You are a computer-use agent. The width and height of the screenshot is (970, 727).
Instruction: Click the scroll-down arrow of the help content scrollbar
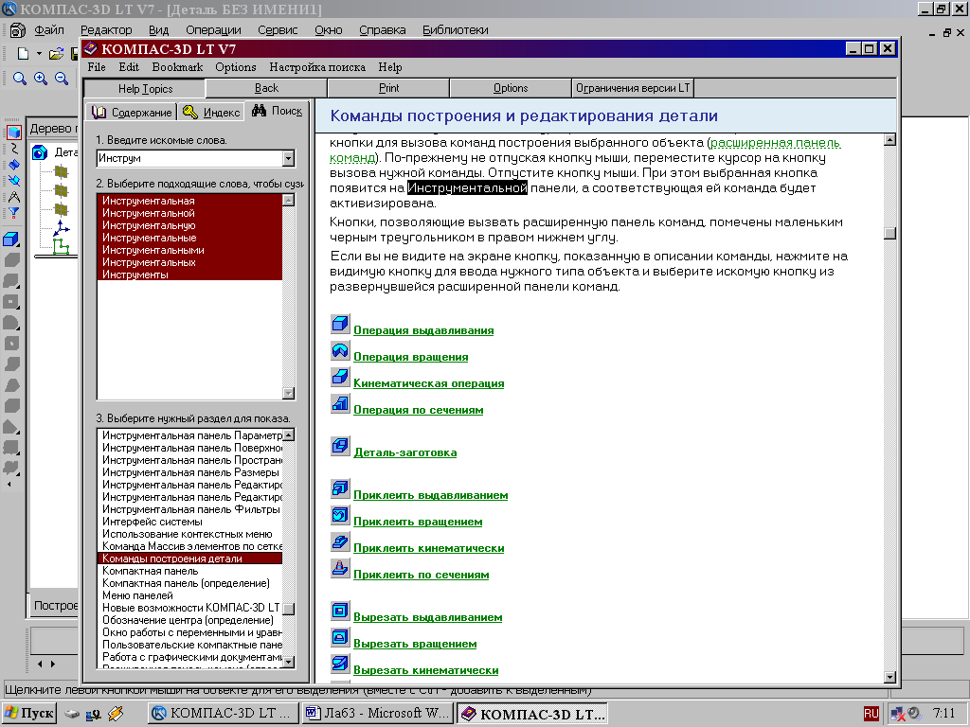tap(890, 677)
